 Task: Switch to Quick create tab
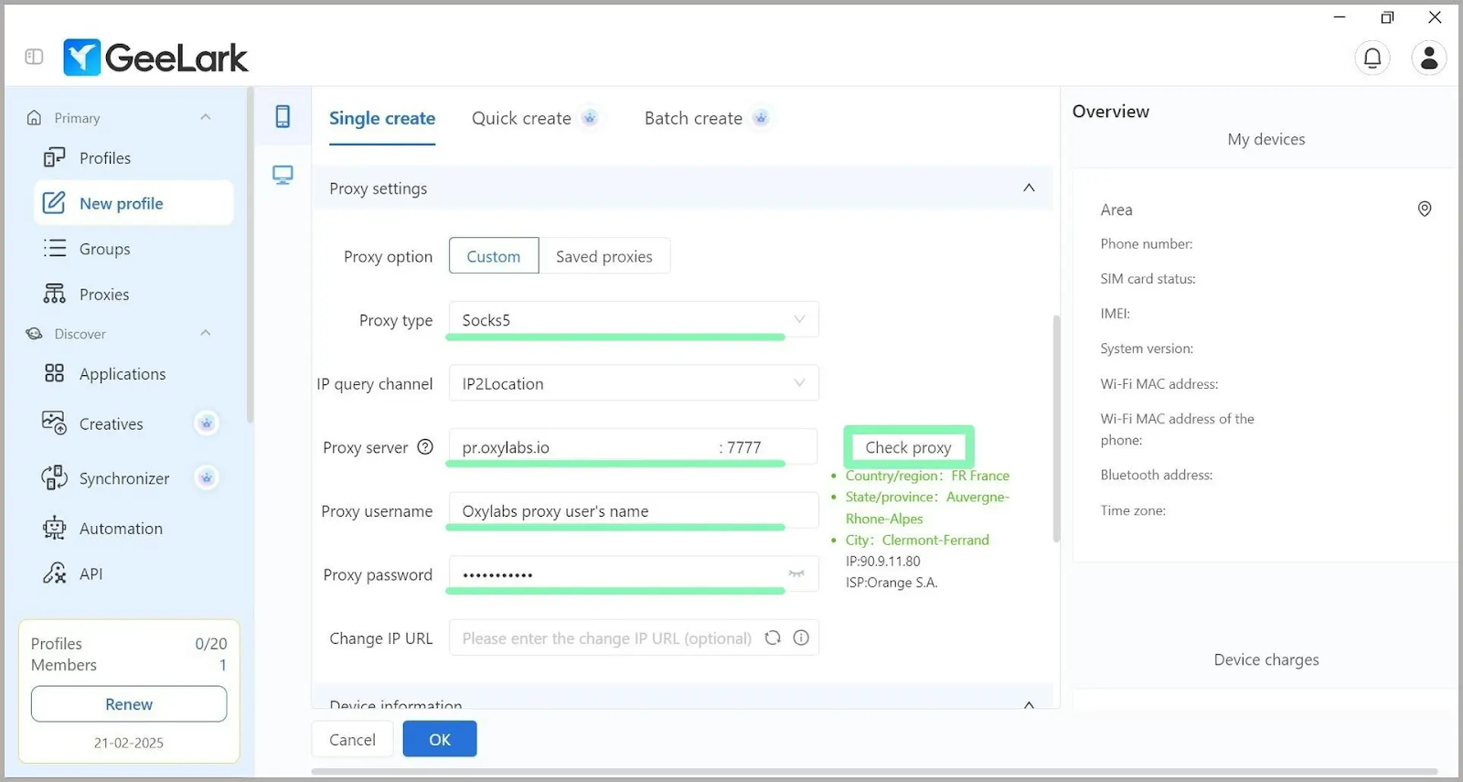(521, 118)
